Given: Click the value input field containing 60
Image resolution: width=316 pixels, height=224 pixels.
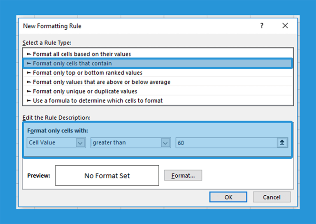Looking at the screenshot, I should pyautogui.click(x=226, y=143).
